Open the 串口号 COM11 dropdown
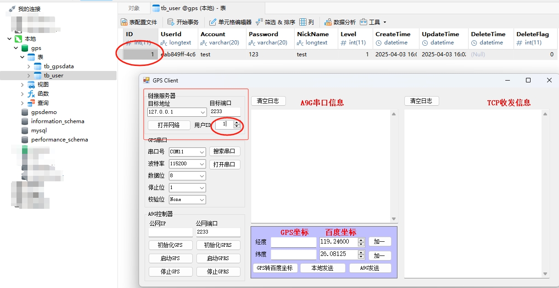Image resolution: width=559 pixels, height=288 pixels. click(202, 152)
